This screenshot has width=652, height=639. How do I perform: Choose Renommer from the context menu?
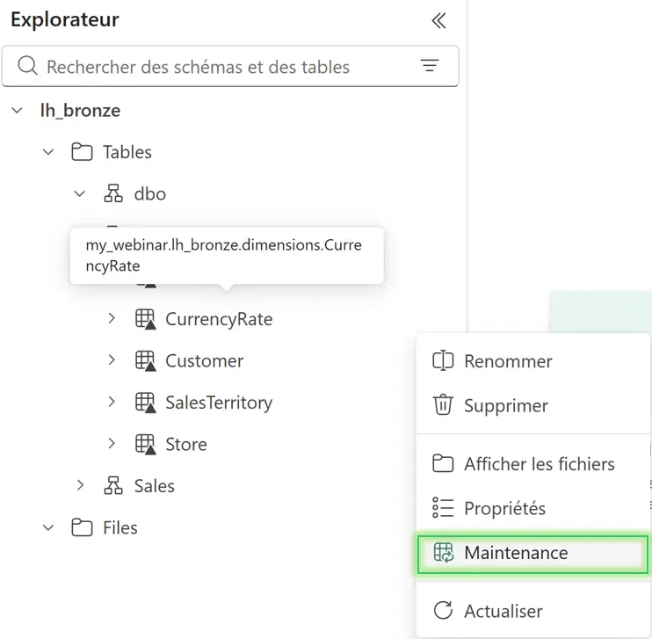point(508,361)
